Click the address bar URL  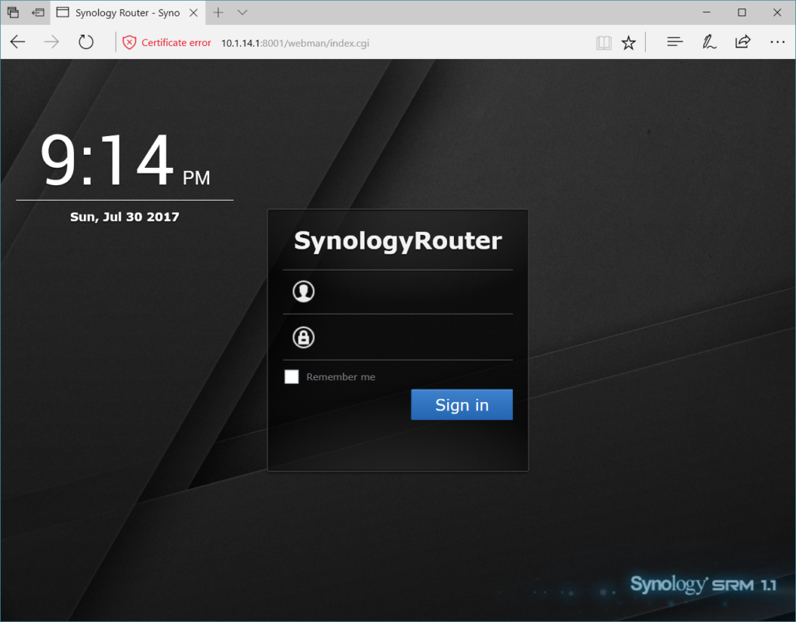click(295, 44)
